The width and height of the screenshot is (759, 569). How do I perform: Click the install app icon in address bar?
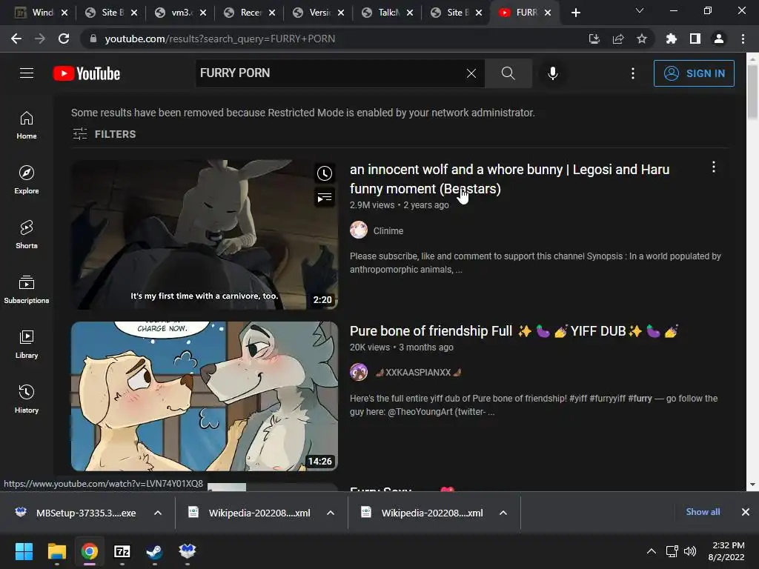(x=594, y=39)
